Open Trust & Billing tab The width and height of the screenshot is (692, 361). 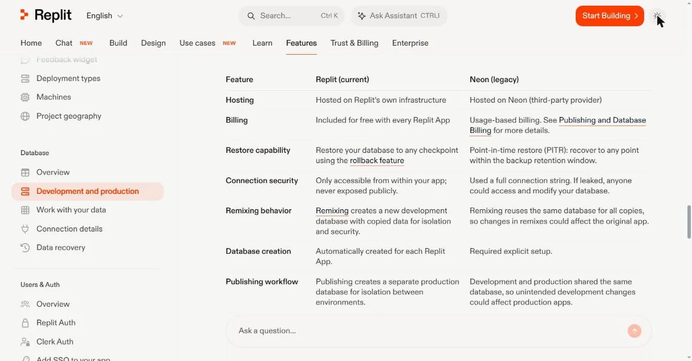pos(355,43)
